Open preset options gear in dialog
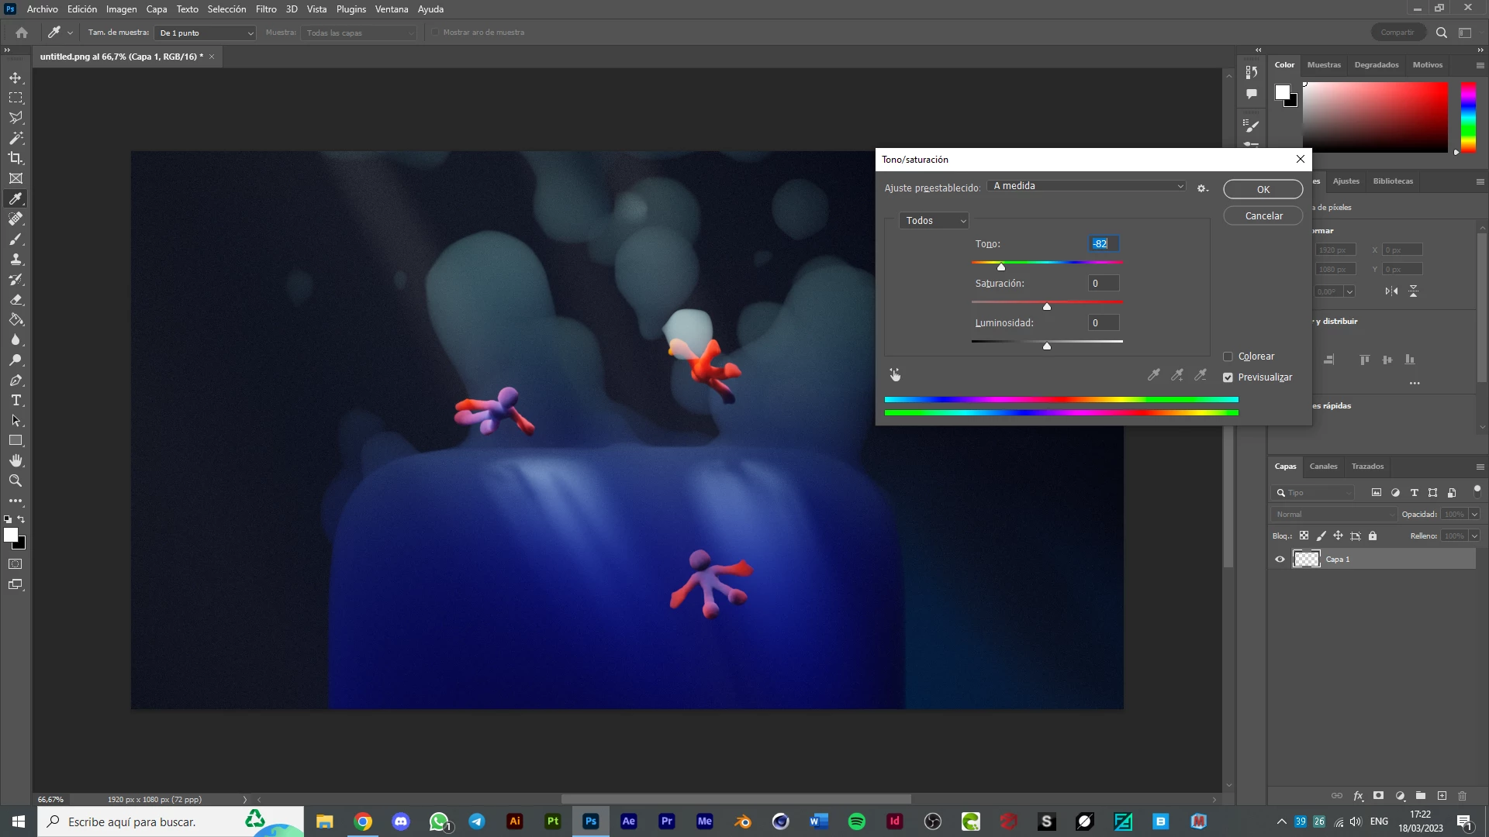Image resolution: width=1489 pixels, height=837 pixels. (x=1202, y=188)
